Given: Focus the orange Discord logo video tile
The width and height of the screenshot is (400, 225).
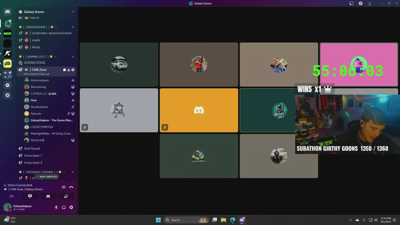Looking at the screenshot, I should 199,110.
